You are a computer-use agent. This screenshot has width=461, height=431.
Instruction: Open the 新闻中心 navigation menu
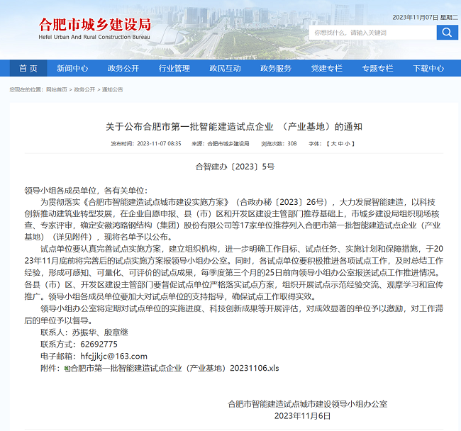click(72, 69)
